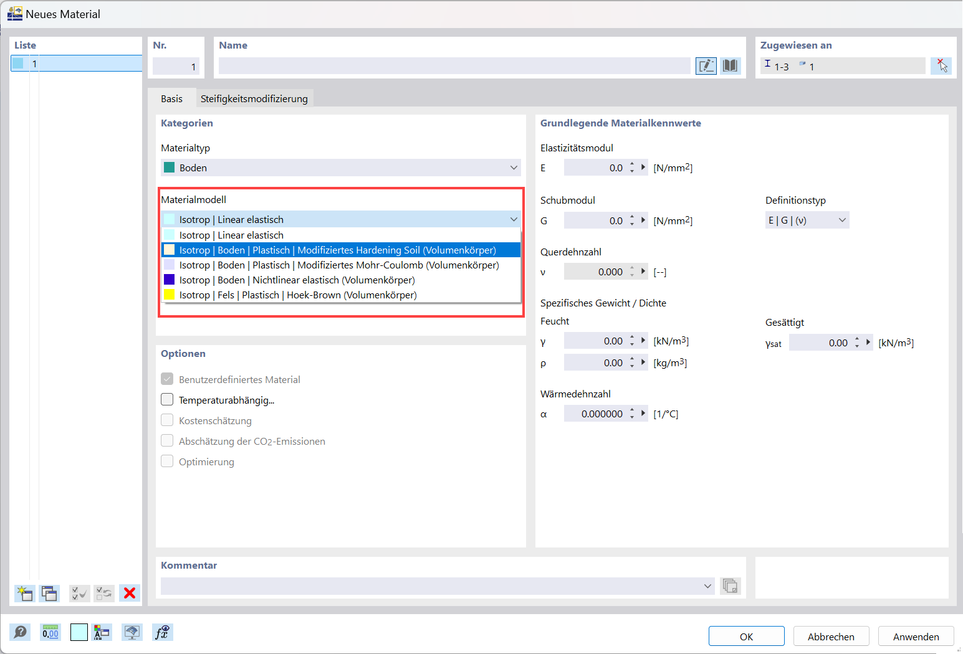The image size is (963, 654).
Task: Click the Feucht γ specific weight field
Action: point(594,341)
